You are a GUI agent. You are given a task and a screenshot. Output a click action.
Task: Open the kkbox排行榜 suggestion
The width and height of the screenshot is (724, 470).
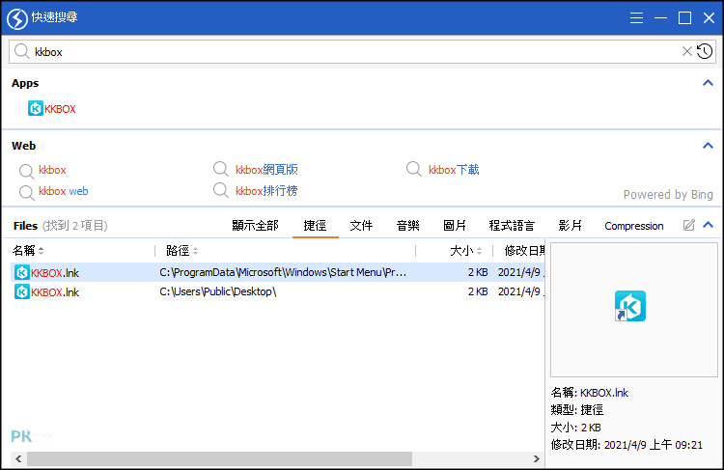266,191
